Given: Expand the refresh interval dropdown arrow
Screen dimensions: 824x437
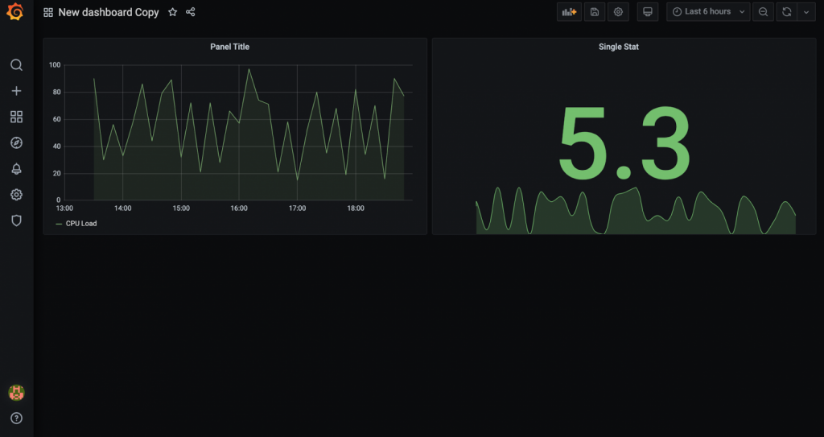Looking at the screenshot, I should 807,12.
